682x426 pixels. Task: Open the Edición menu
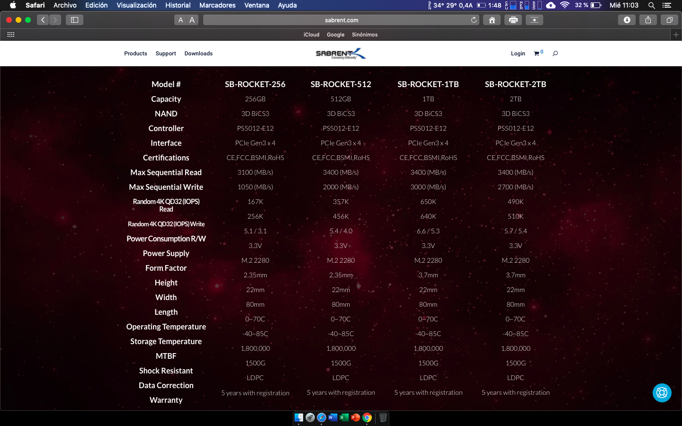pos(96,5)
